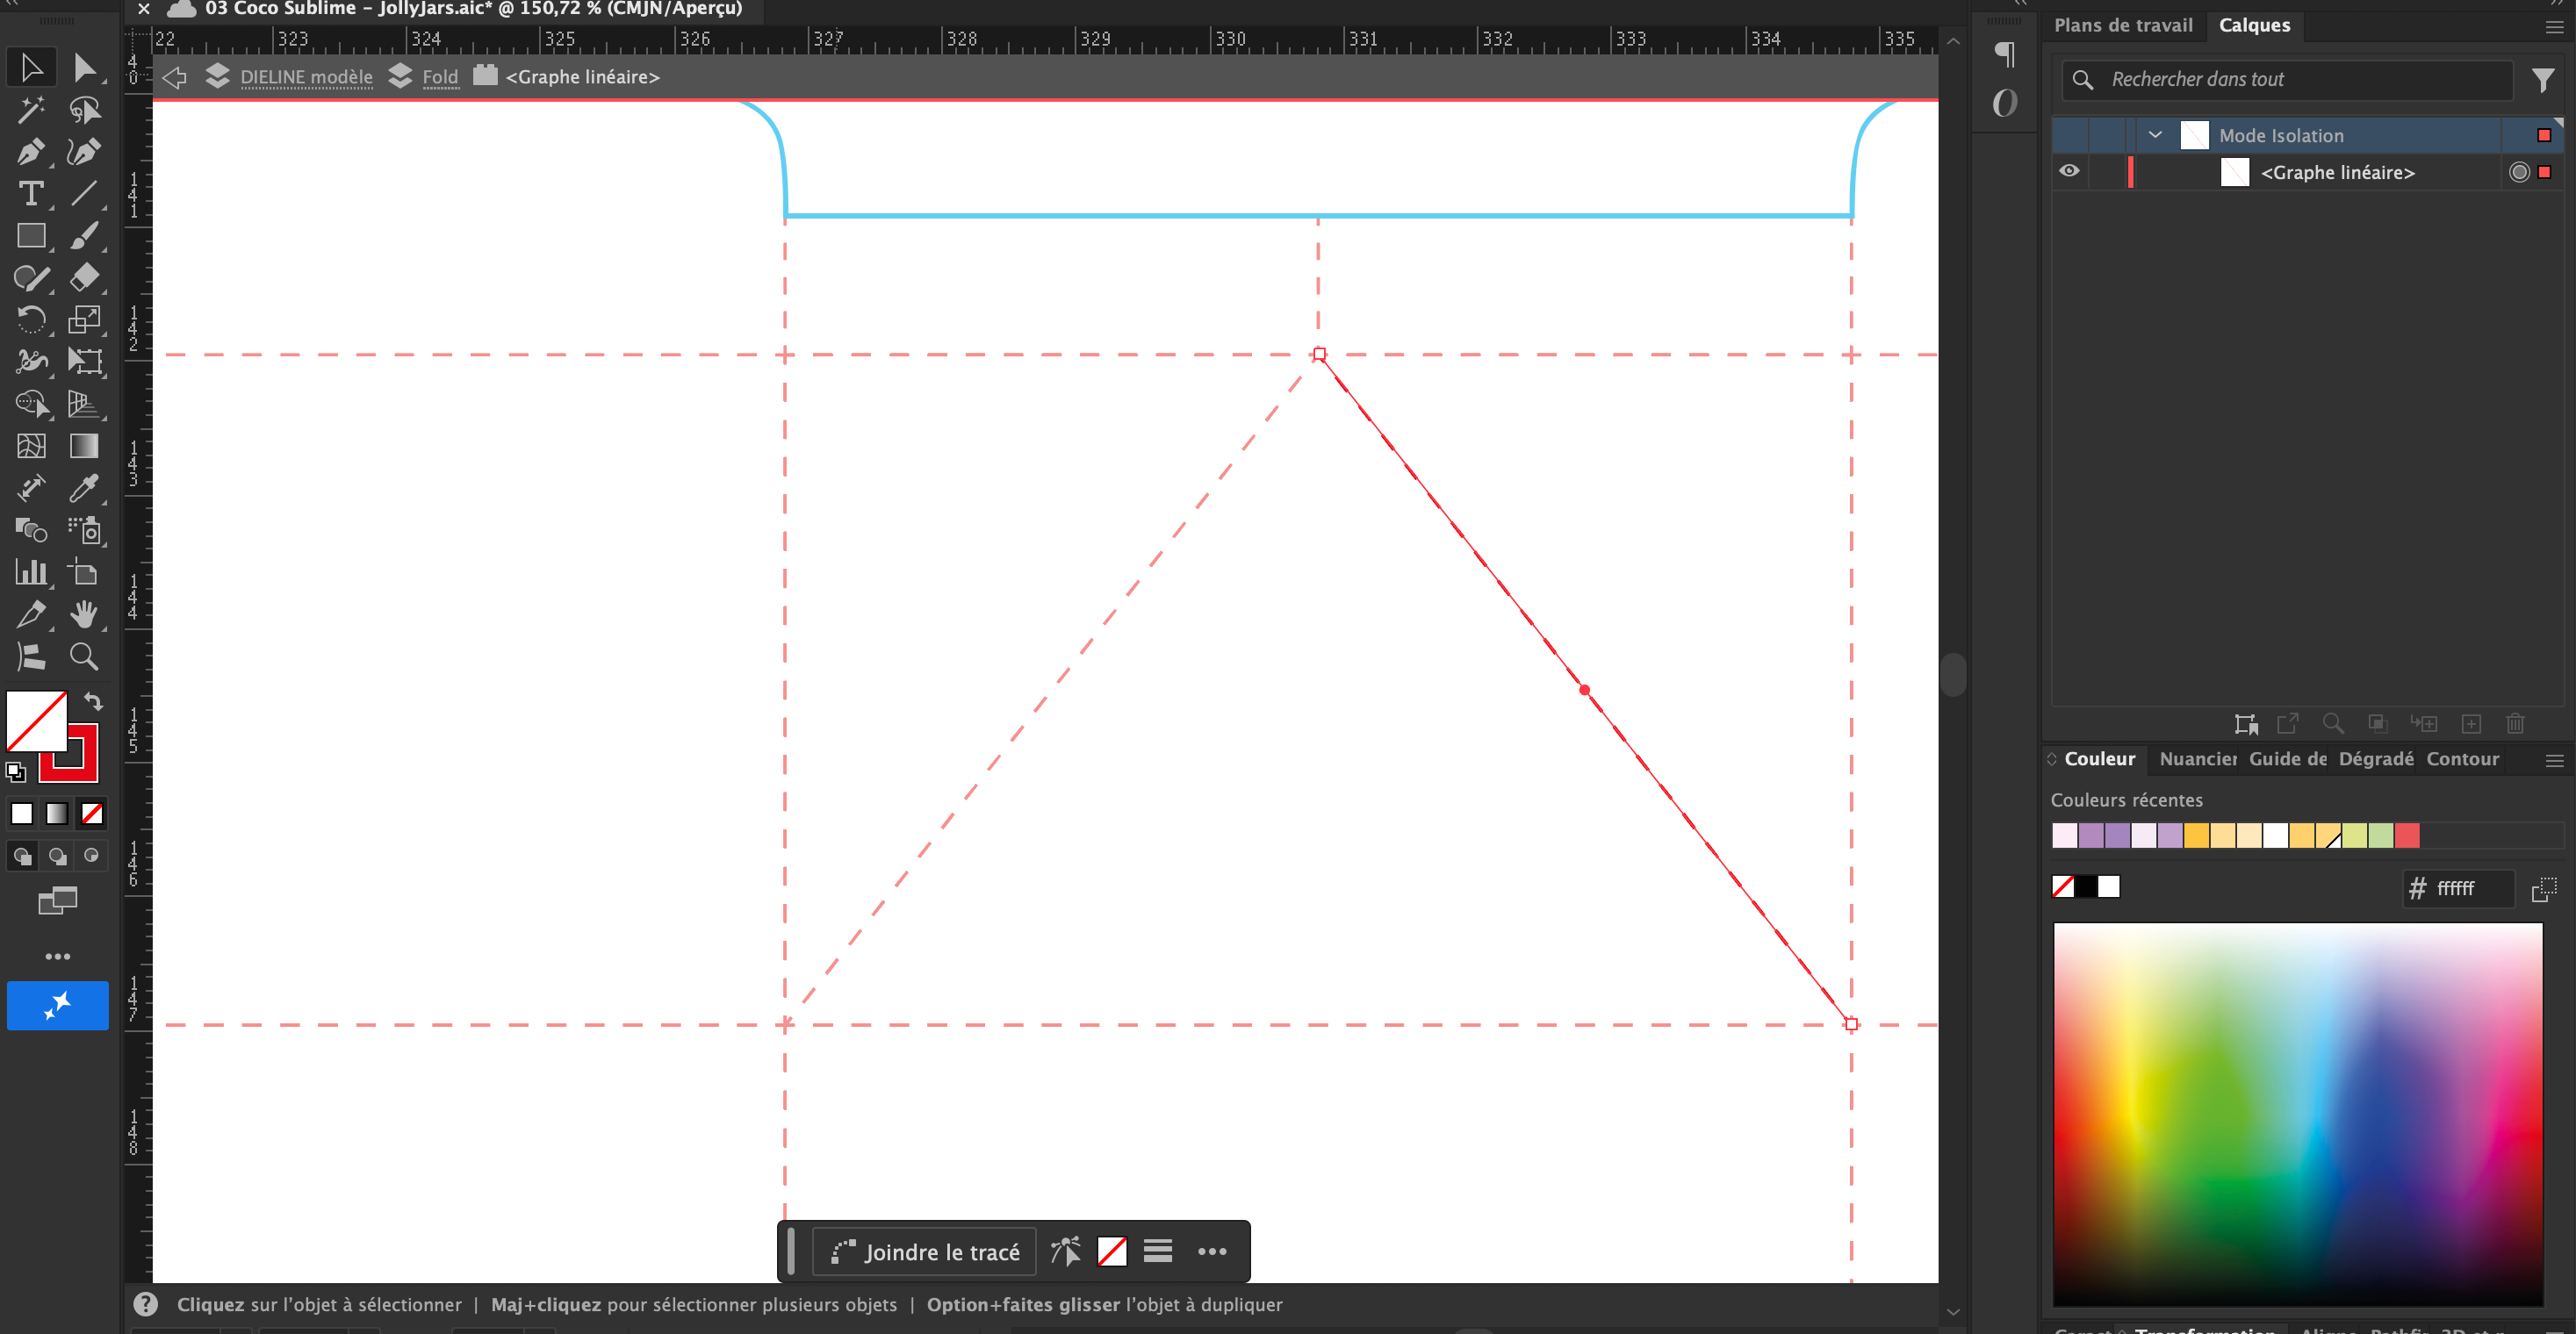2576x1334 pixels.
Task: Pick the red recent color swatch
Action: click(x=2407, y=836)
